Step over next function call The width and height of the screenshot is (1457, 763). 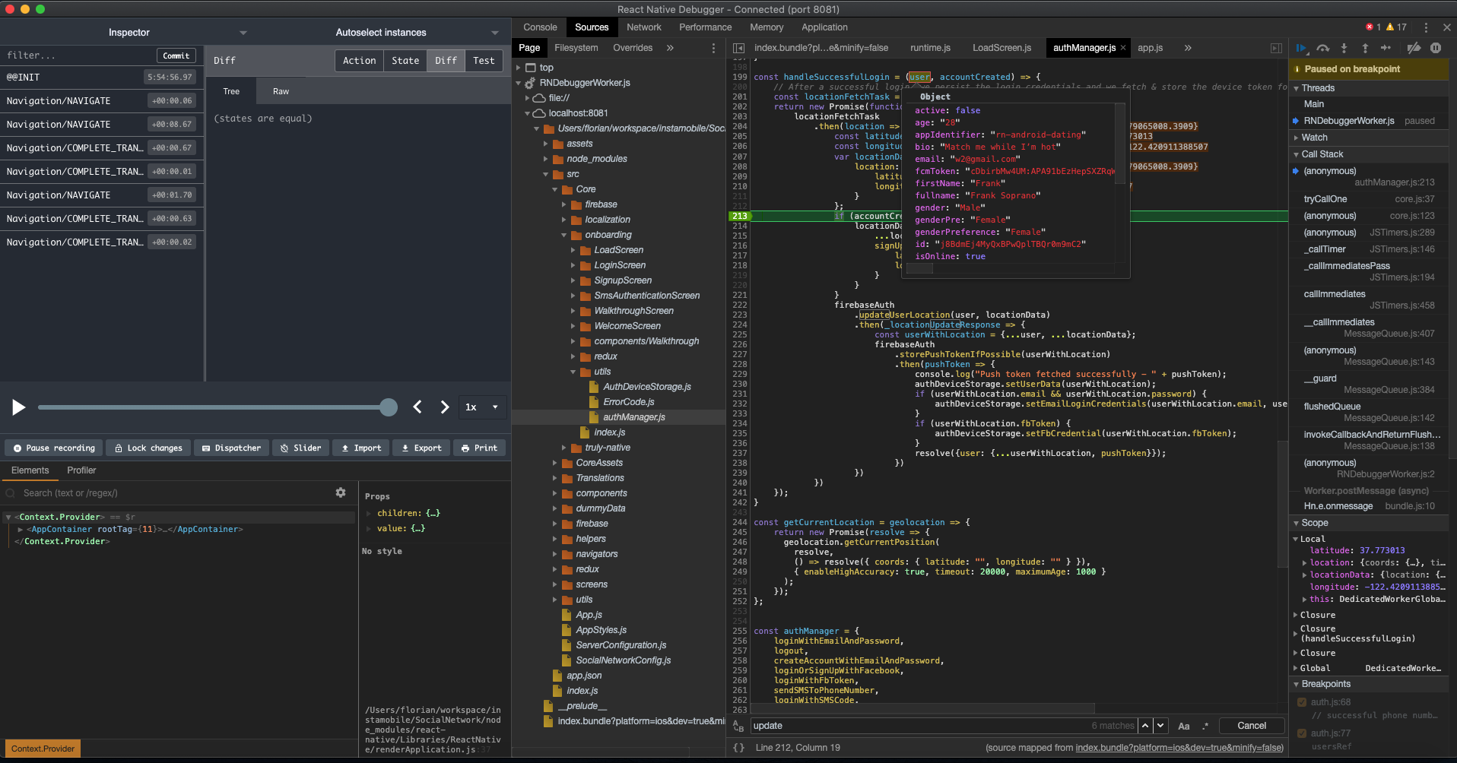point(1322,48)
